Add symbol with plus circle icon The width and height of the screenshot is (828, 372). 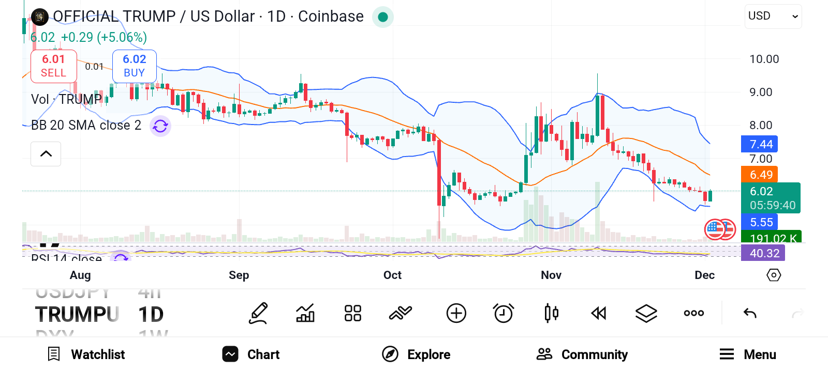[456, 313]
